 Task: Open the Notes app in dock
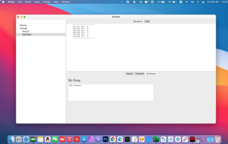tap(40, 139)
